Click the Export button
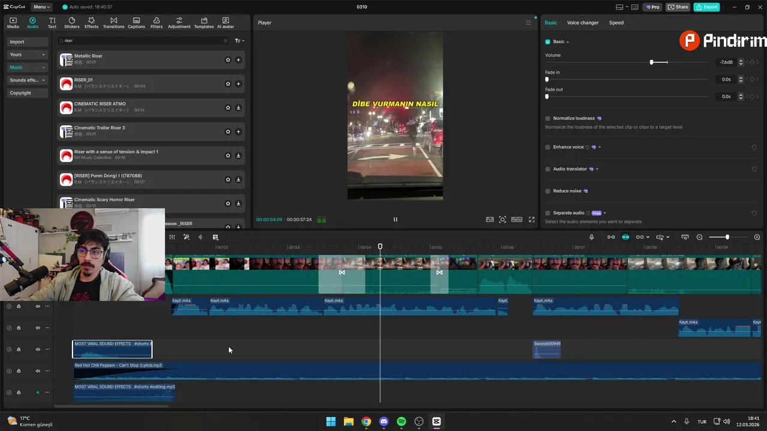Viewport: 767px width, 431px height. point(706,7)
